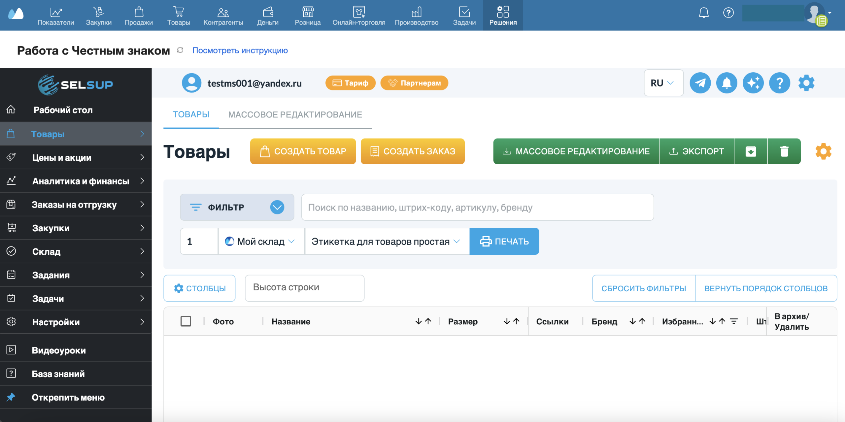Toggle the select-all checkbox in table header
This screenshot has height=422, width=845.
(186, 321)
